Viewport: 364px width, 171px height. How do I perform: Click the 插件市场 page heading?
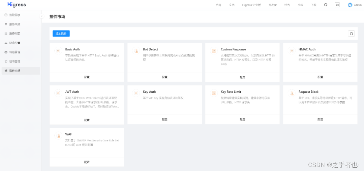57,17
